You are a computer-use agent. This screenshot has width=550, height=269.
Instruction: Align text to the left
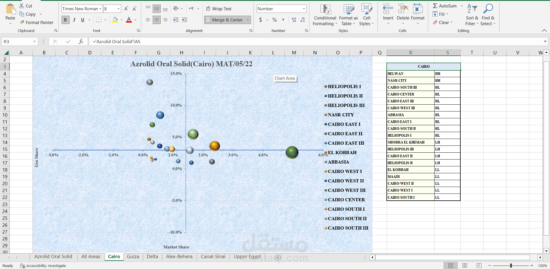pyautogui.click(x=148, y=20)
